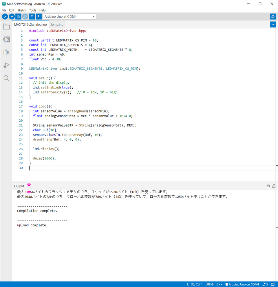This screenshot has height=287, width=278.
Task: Open the Sketchbook folder in the sidebar
Action: coord(6,27)
